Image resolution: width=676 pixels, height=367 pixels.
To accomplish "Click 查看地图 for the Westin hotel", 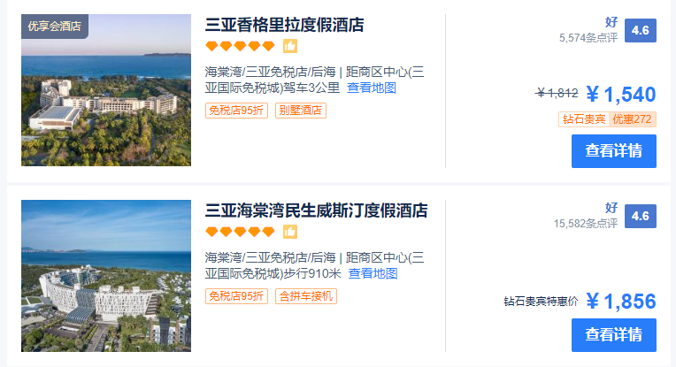I will pyautogui.click(x=373, y=273).
